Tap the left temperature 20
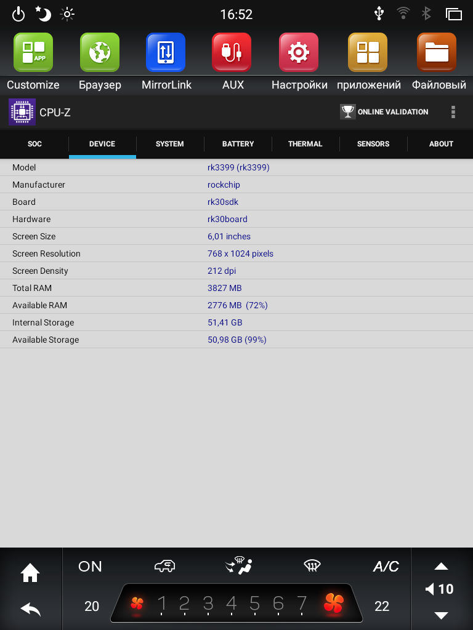This screenshot has width=473, height=630. [92, 606]
